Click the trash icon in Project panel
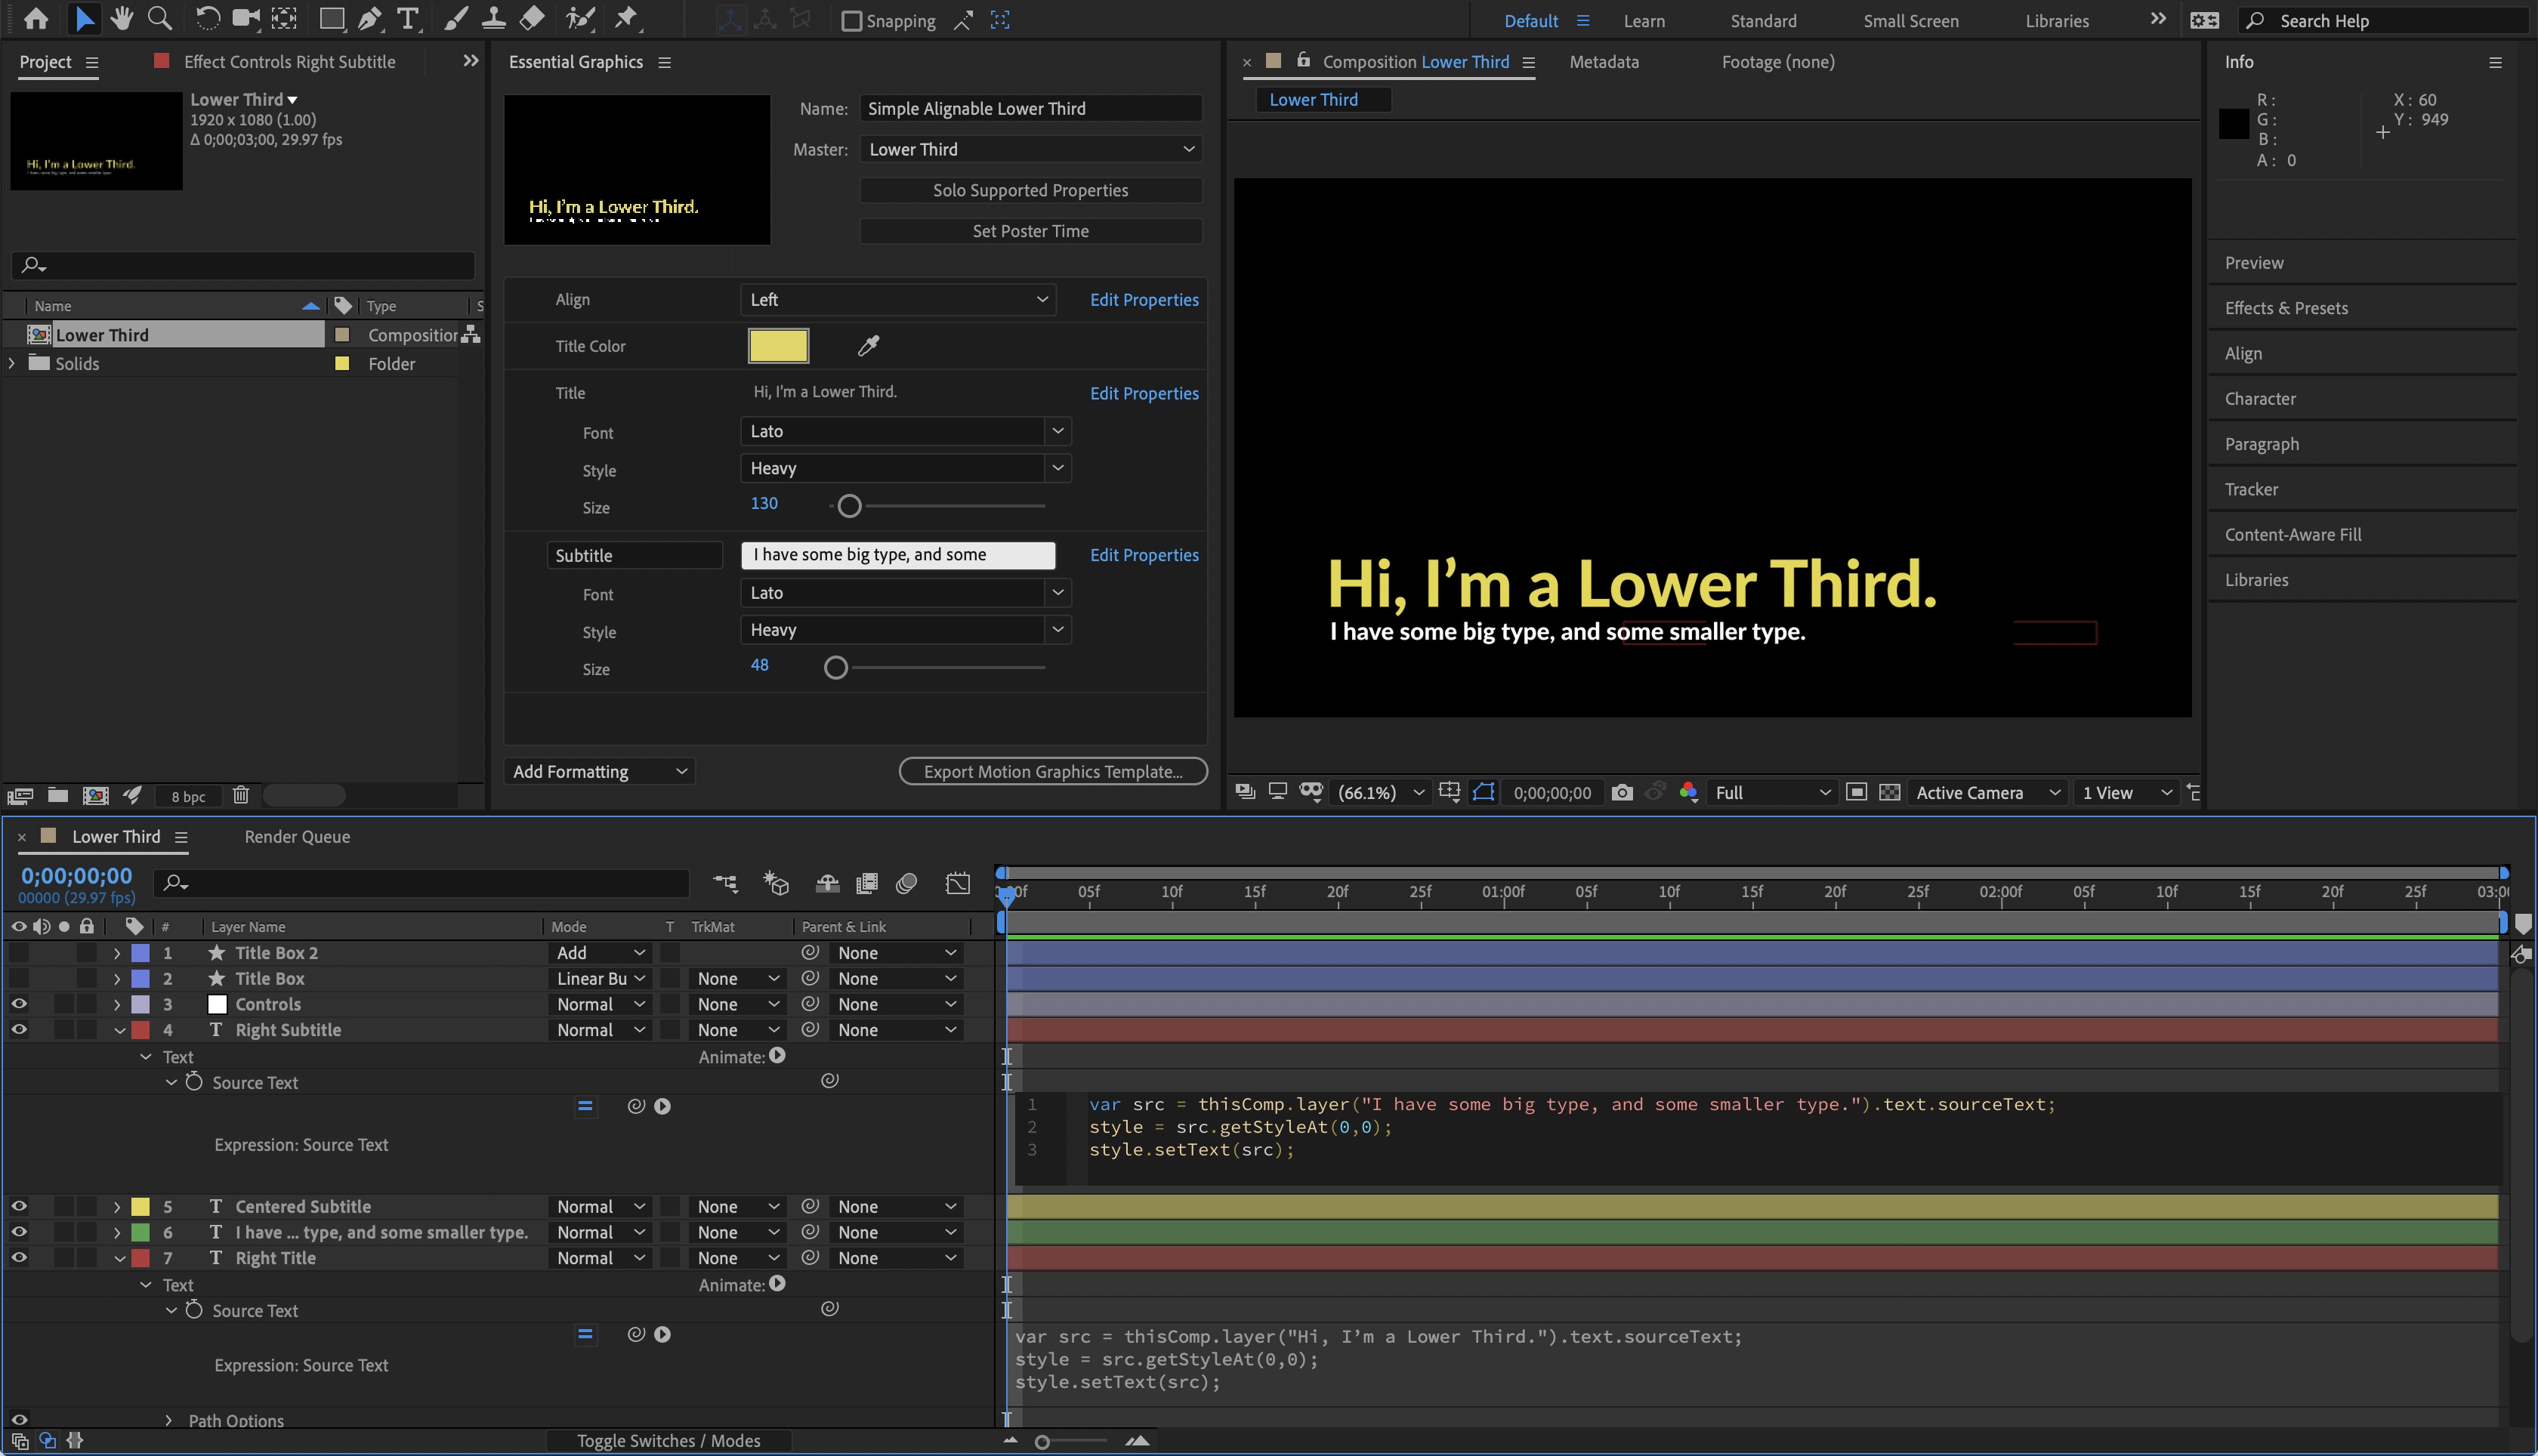This screenshot has height=1456, width=2538. tap(240, 795)
